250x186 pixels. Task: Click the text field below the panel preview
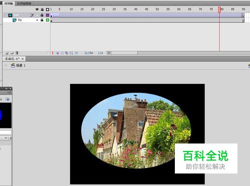6,132
